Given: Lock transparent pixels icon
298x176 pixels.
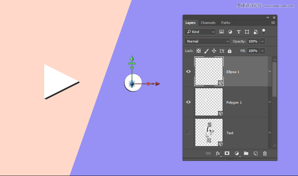Looking at the screenshot, I should click(198, 51).
